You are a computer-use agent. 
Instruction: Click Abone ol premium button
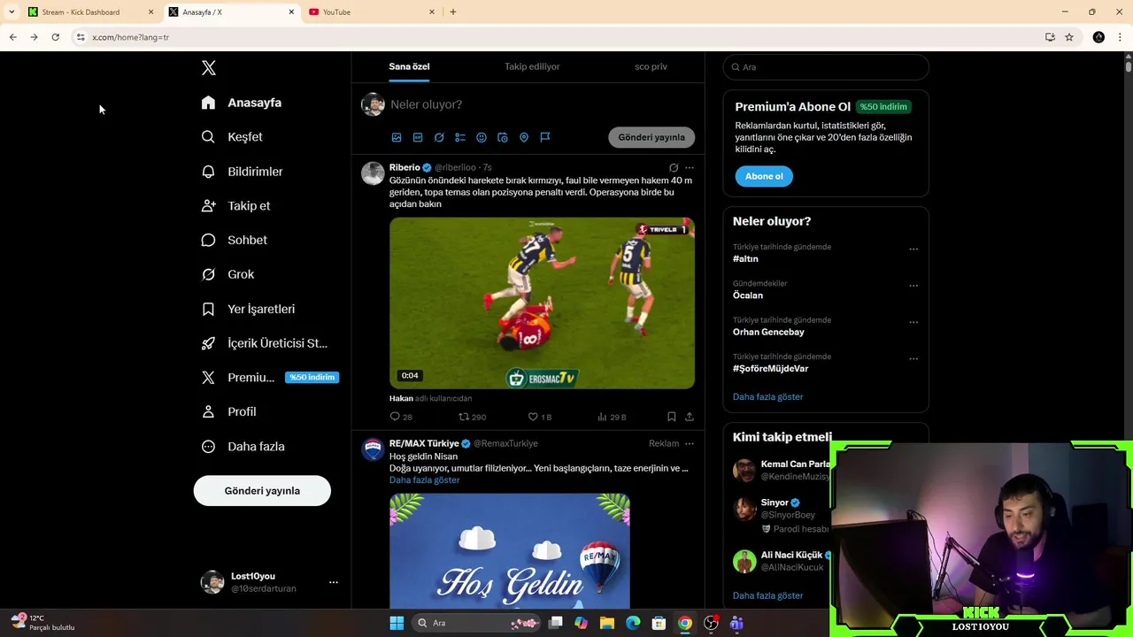(764, 176)
